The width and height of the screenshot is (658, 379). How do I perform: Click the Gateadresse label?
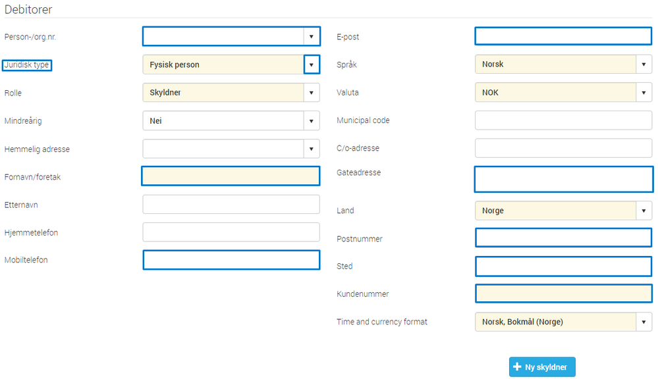pyautogui.click(x=358, y=173)
